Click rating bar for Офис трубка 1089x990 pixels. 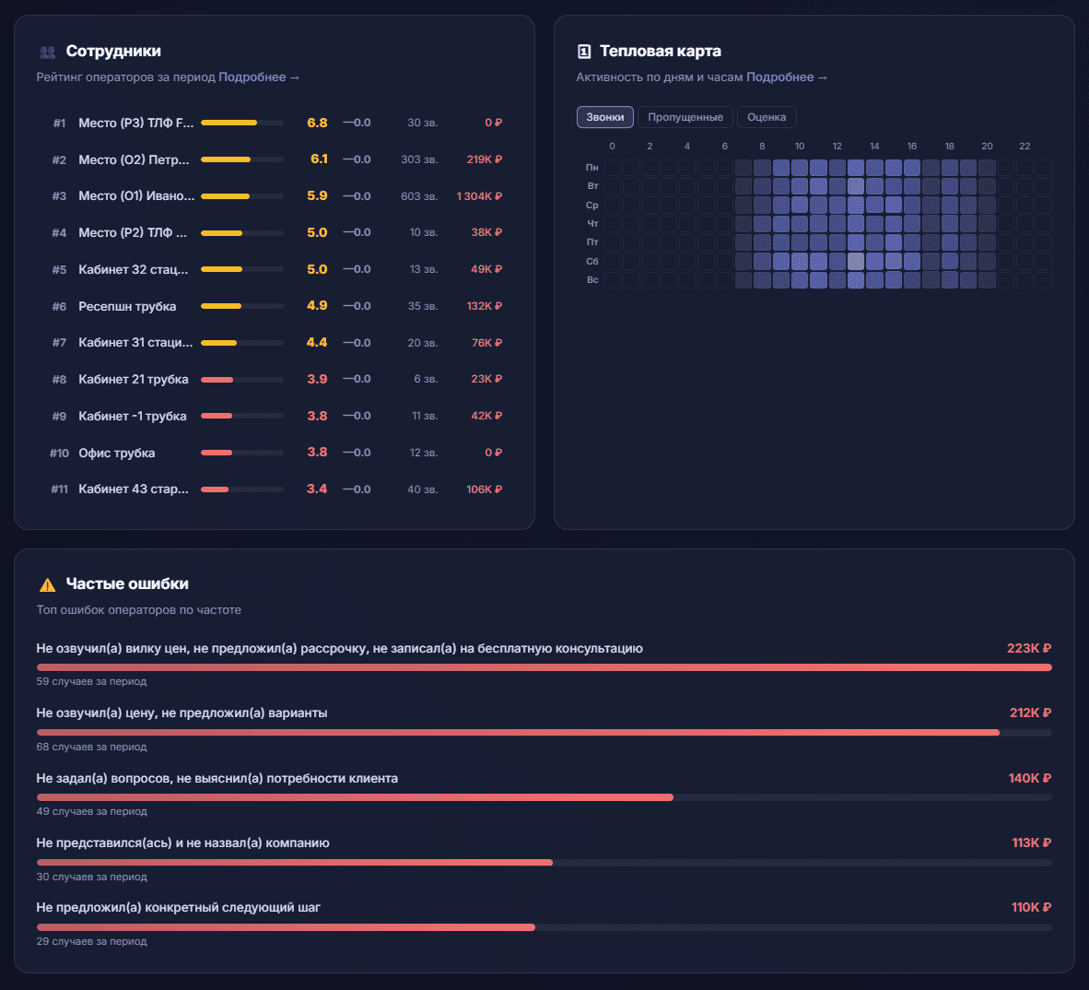click(x=241, y=453)
